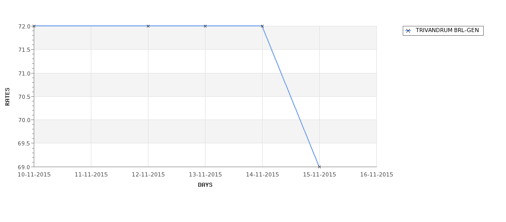
Task: Click the 69.0 data point at 15-11-2015
Action: [x=320, y=167]
